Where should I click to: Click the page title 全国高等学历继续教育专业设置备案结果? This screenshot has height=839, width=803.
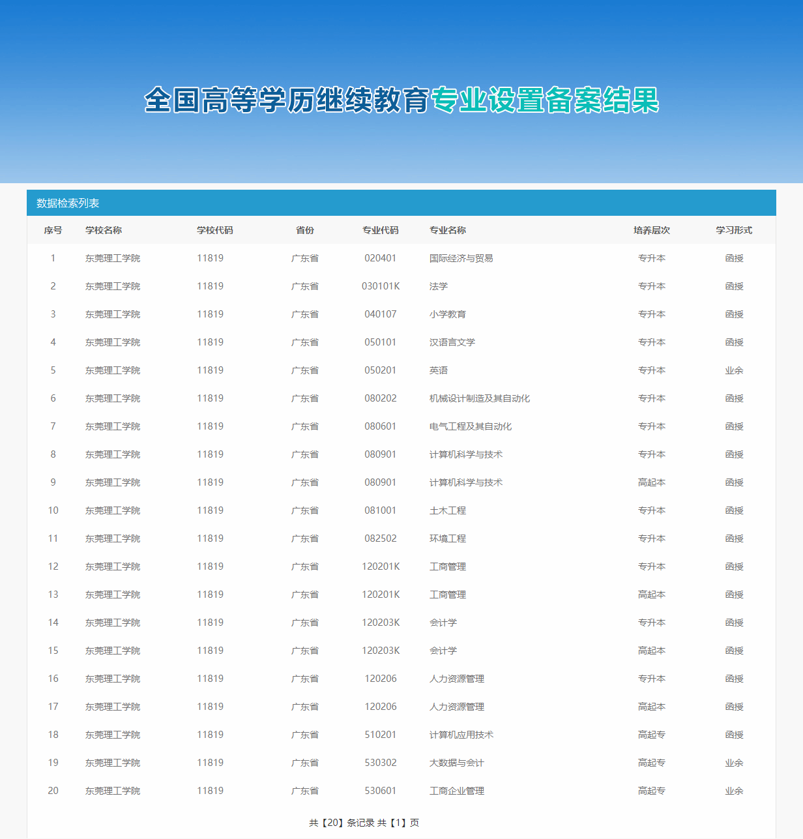(x=401, y=100)
